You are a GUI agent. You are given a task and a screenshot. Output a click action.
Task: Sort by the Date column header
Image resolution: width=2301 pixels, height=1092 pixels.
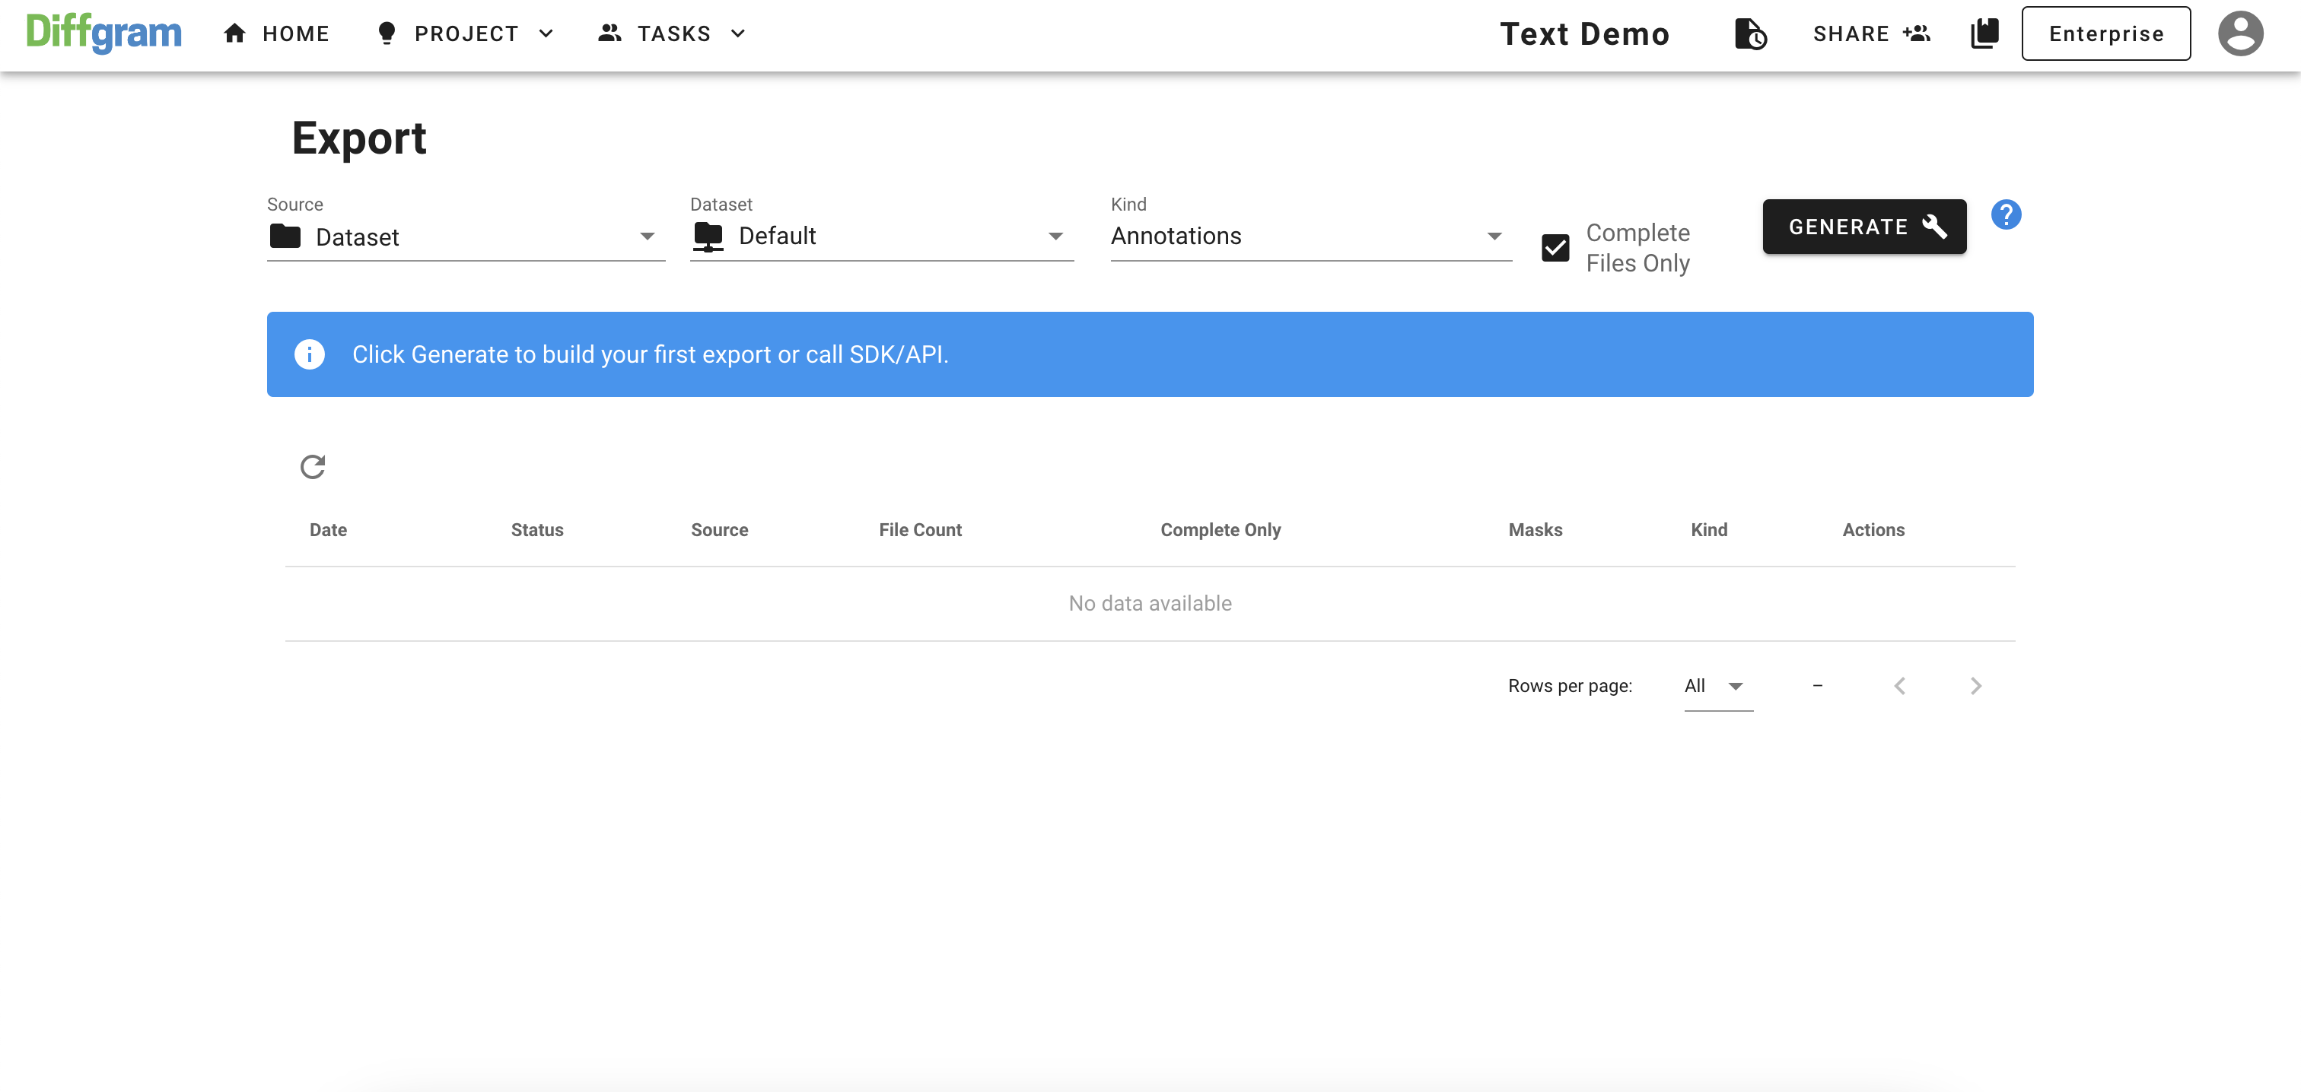tap(328, 530)
